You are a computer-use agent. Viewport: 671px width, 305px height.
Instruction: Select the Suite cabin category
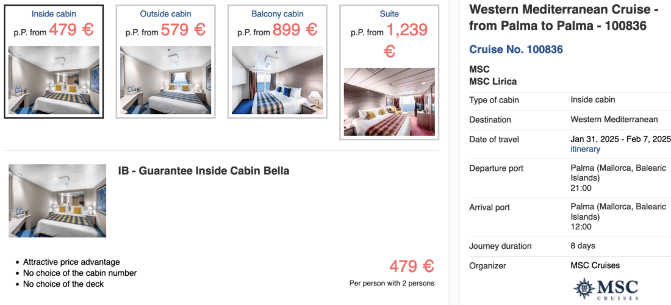pos(389,13)
